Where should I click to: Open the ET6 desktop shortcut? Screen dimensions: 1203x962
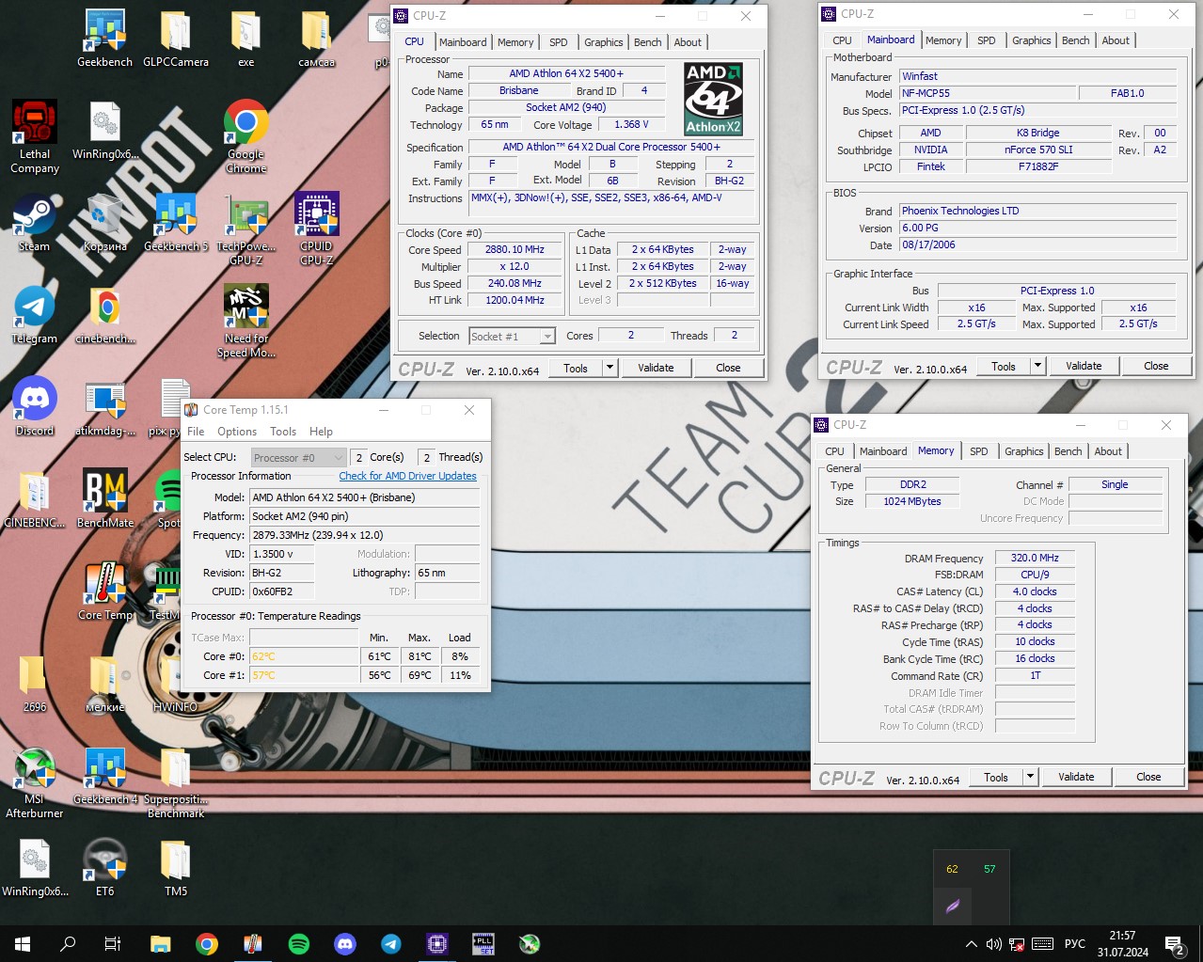tap(104, 867)
